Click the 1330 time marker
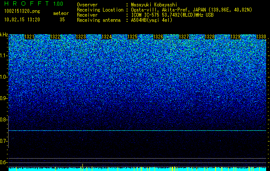Image resolution: width=270 pixels, height=171 pixels. pyautogui.click(x=261, y=37)
